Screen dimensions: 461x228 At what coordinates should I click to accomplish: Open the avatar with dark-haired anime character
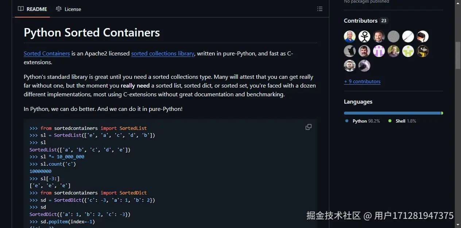click(423, 36)
